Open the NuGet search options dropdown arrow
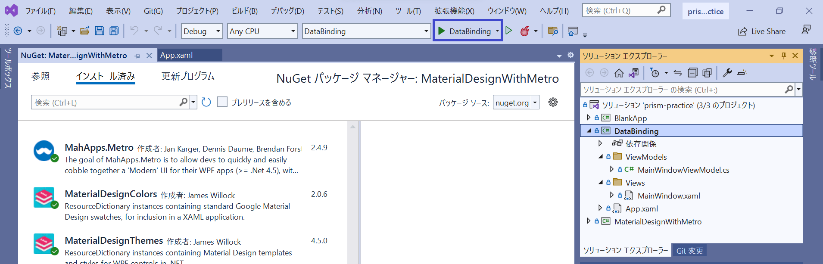Image resolution: width=823 pixels, height=264 pixels. 193,102
